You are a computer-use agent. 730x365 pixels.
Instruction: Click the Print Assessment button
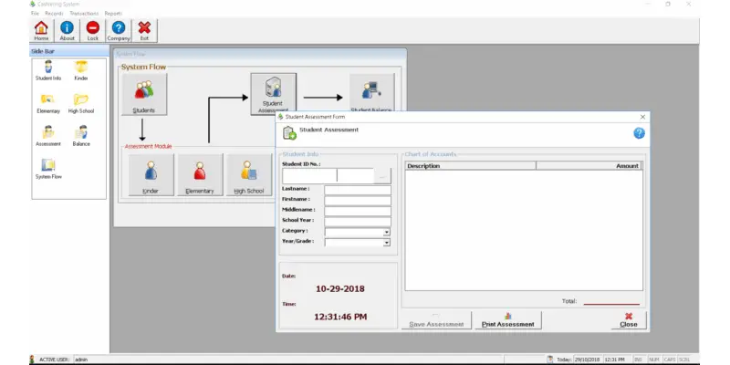point(508,320)
